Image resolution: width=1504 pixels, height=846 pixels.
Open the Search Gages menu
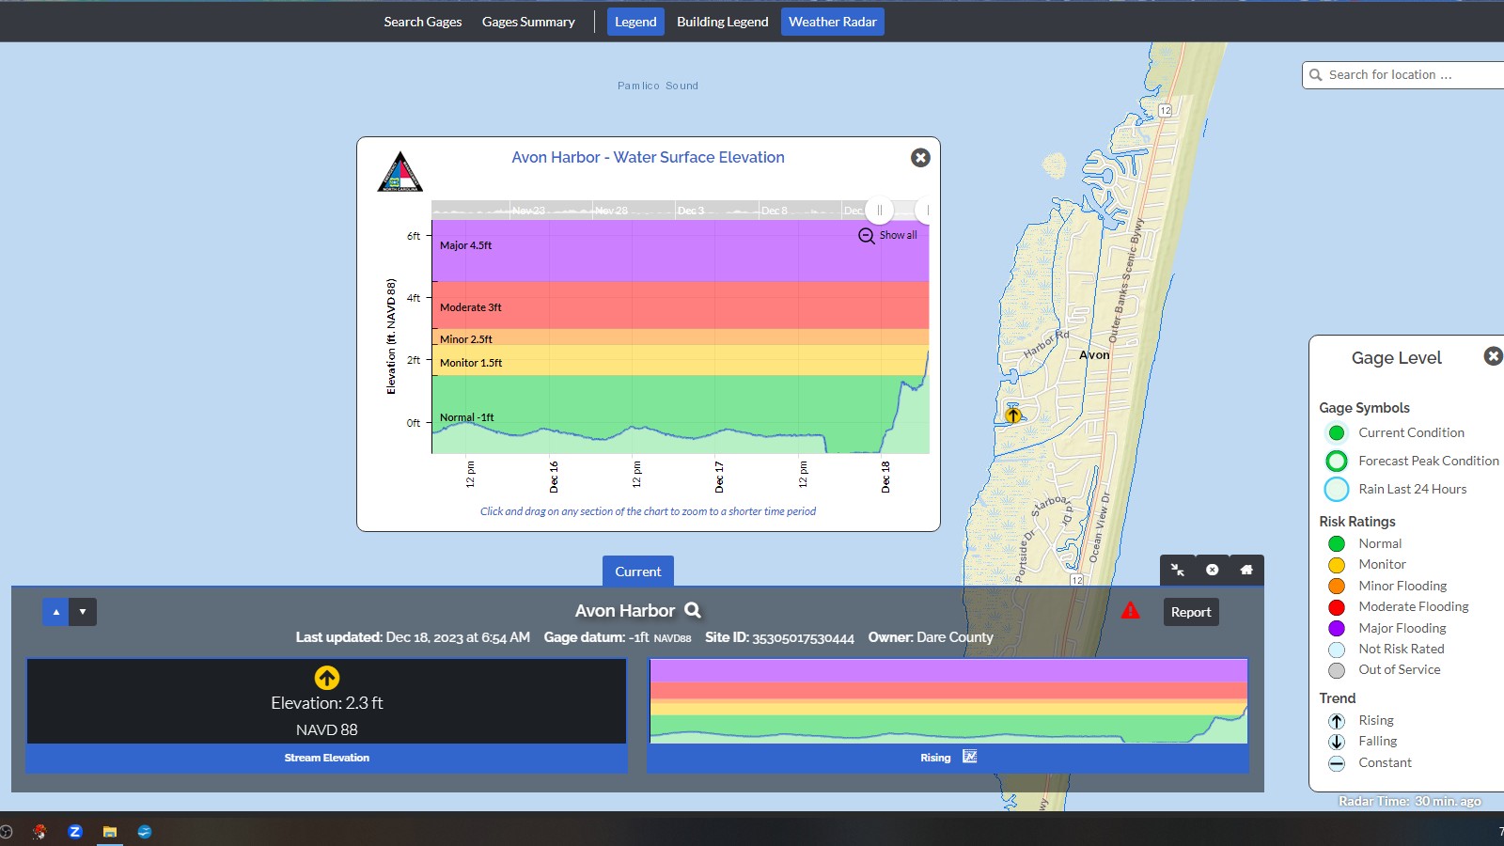click(x=423, y=22)
